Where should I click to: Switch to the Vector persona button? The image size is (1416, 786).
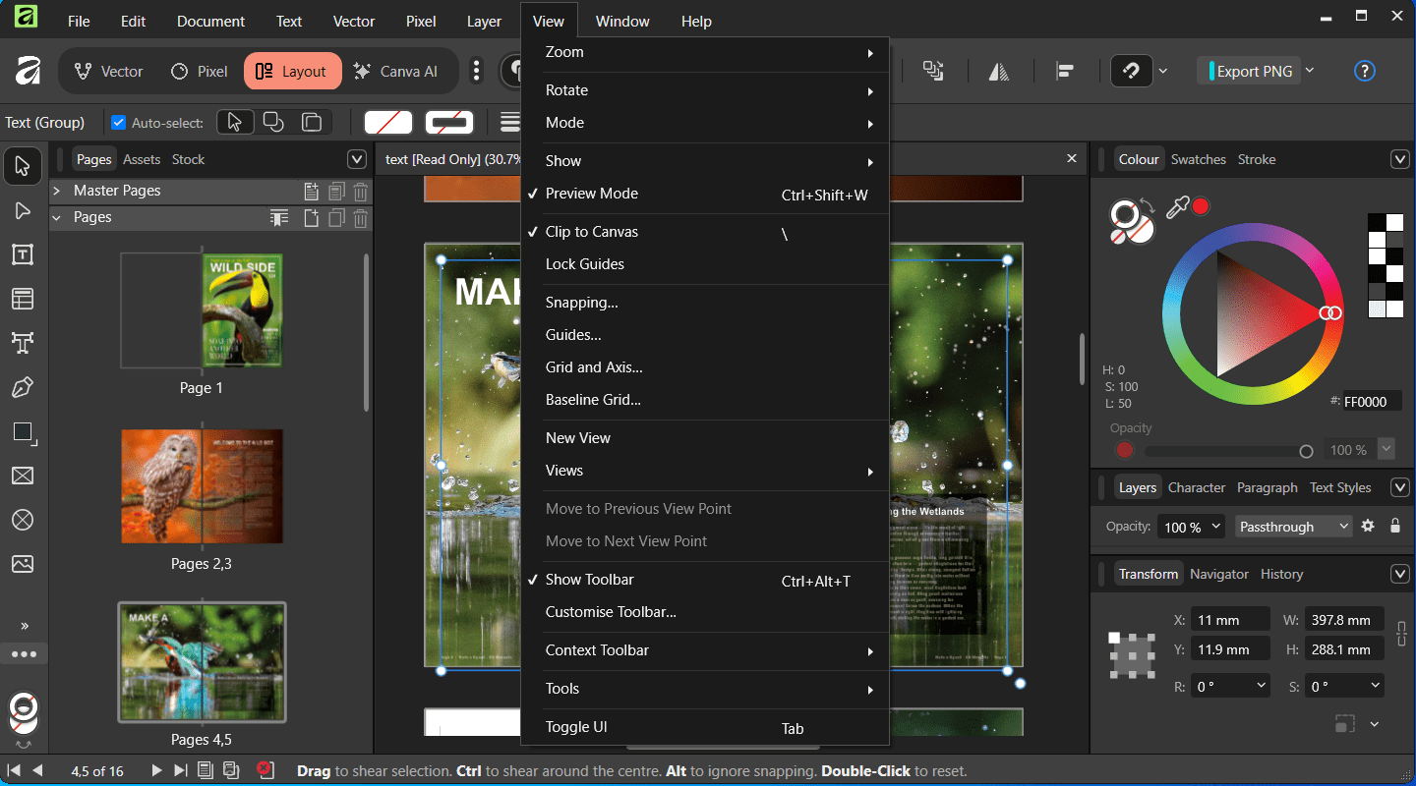pyautogui.click(x=109, y=71)
